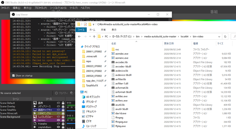Select Scene TotalMix in the scenes list
Image resolution: width=236 pixels, height=129 pixels.
8,110
